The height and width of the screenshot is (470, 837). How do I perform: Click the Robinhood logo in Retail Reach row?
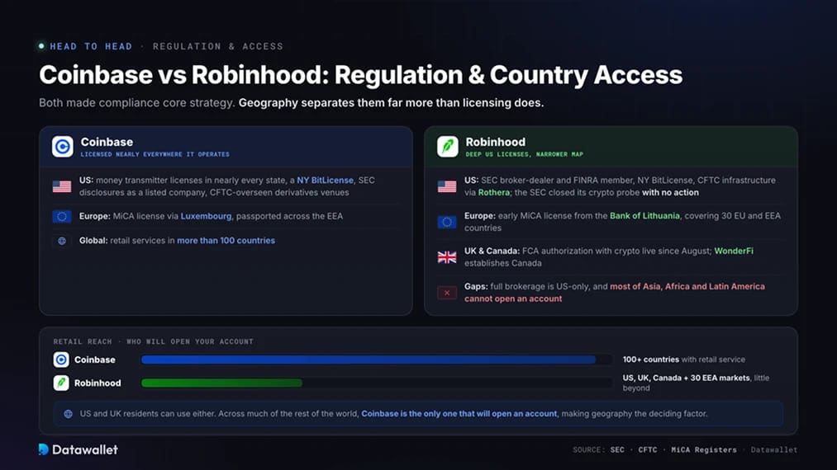(x=61, y=383)
